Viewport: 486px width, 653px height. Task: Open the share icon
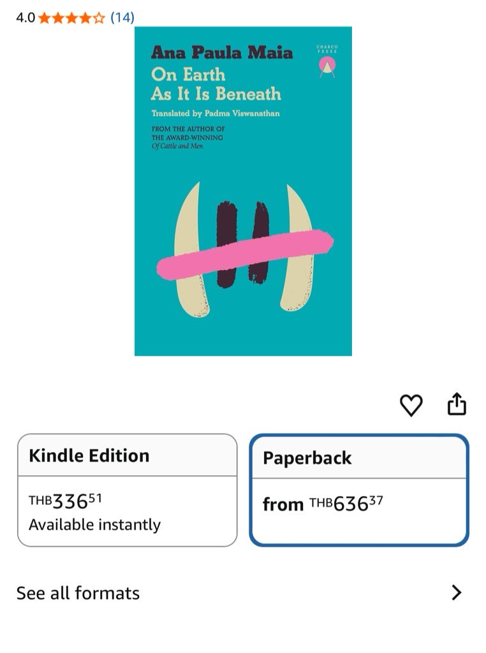[457, 404]
